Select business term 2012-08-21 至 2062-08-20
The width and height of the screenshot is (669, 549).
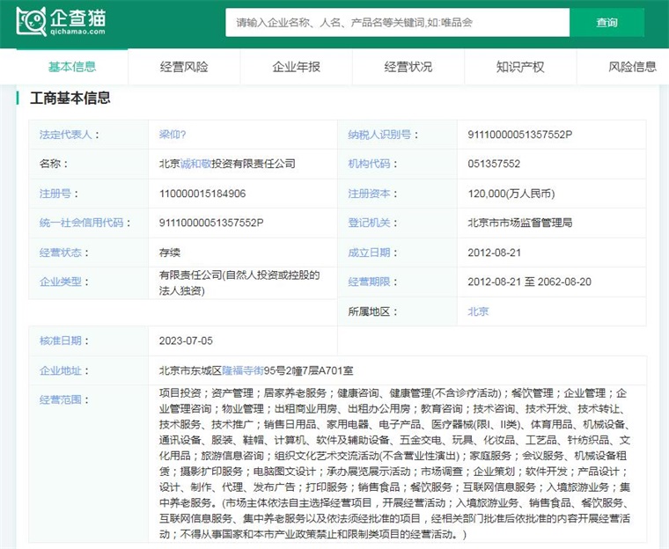[530, 282]
